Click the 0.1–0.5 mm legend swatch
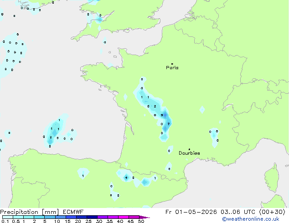The image size is (289, 223). point(8,217)
